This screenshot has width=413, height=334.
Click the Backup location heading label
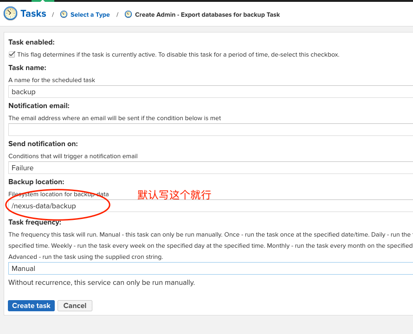pyautogui.click(x=36, y=182)
